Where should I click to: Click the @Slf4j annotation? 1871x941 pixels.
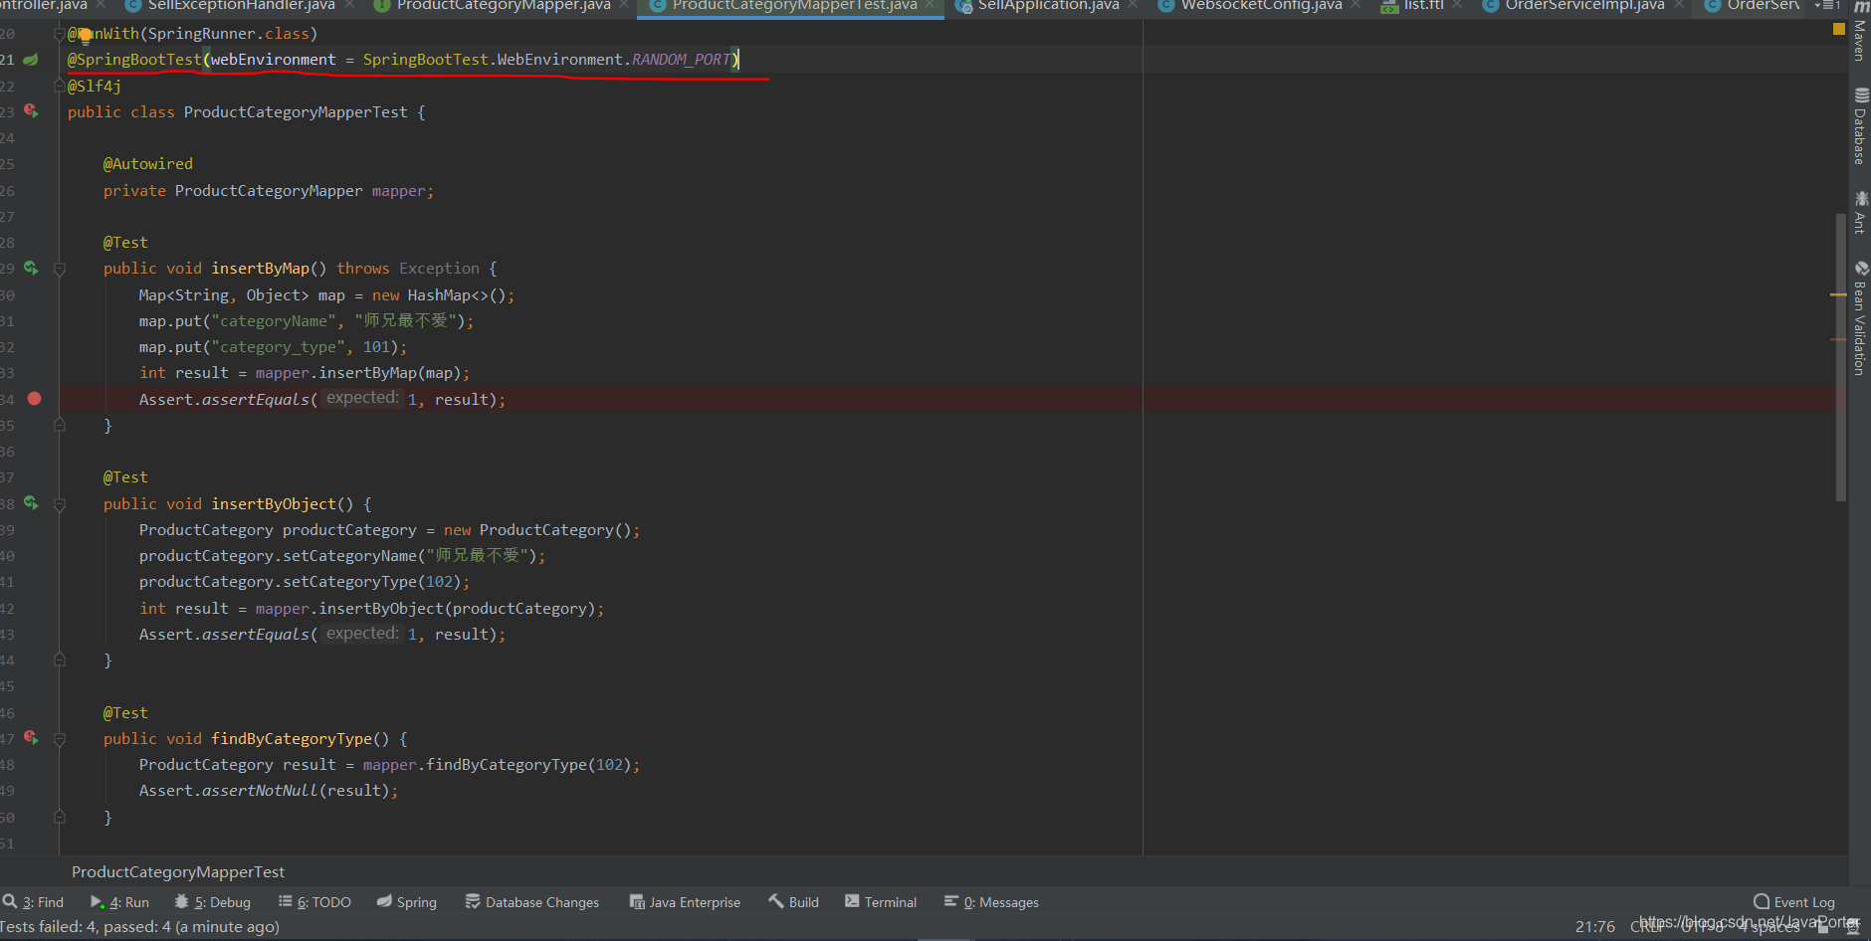(95, 87)
